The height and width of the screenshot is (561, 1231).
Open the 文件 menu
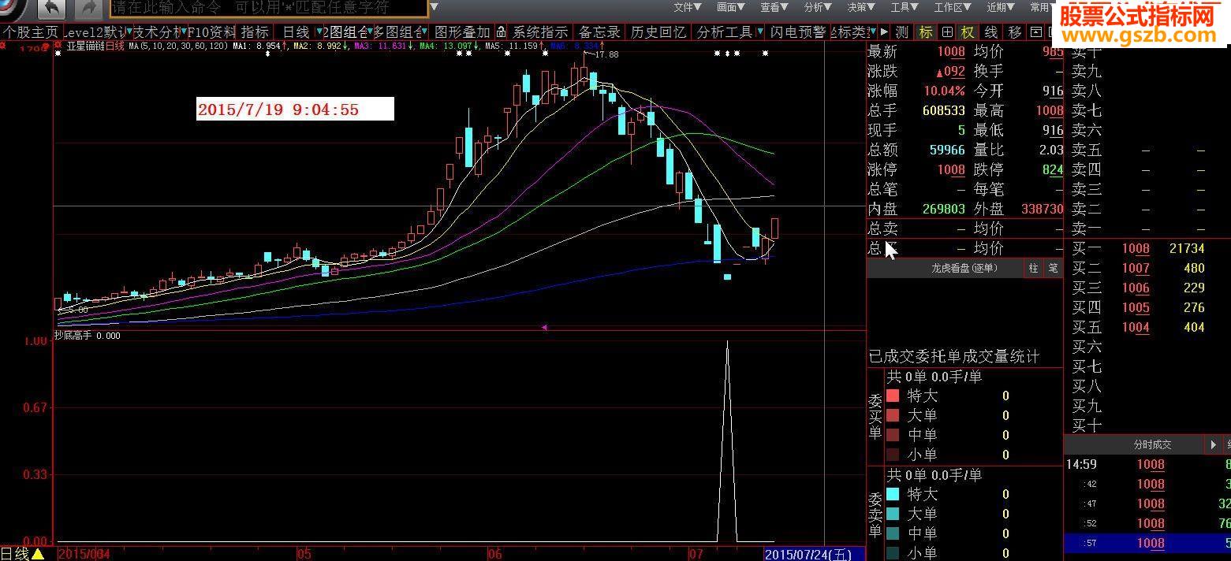687,7
